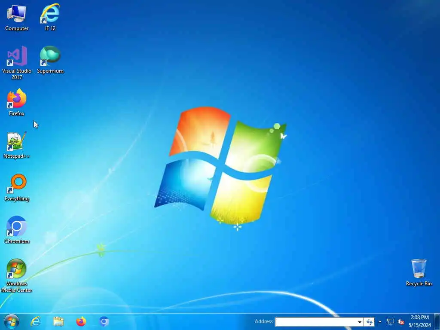Open the Start menu orb
This screenshot has height=330, width=440.
pos(12,321)
